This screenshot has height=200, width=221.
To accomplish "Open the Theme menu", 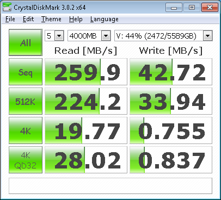I will [x=51, y=19].
